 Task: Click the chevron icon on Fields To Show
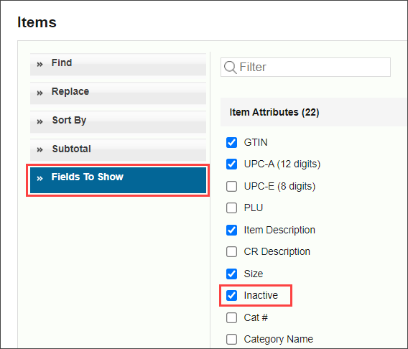pyautogui.click(x=40, y=178)
